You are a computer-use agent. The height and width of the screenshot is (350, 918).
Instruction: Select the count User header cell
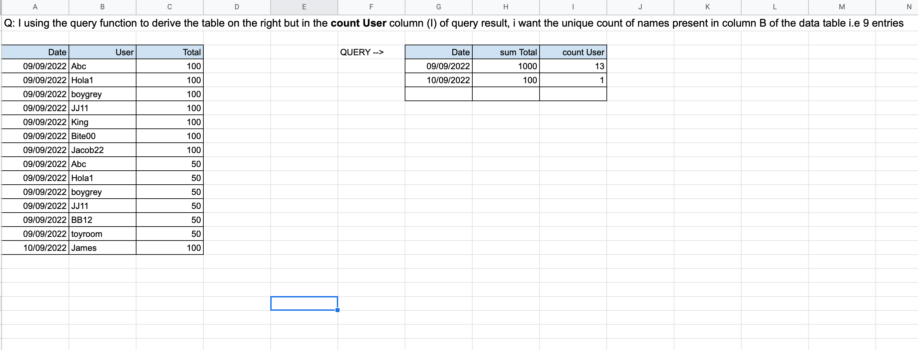573,52
